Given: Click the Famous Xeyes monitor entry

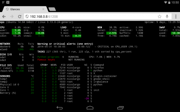Looking at the screenshot, I should (x=46, y=60).
